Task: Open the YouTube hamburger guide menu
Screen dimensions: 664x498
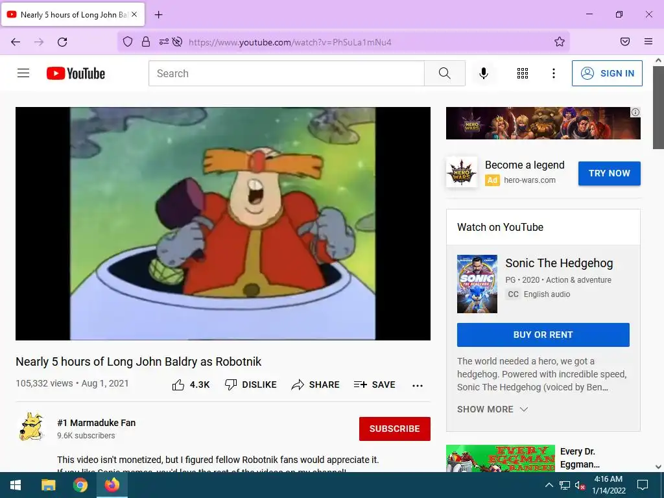Action: (23, 73)
